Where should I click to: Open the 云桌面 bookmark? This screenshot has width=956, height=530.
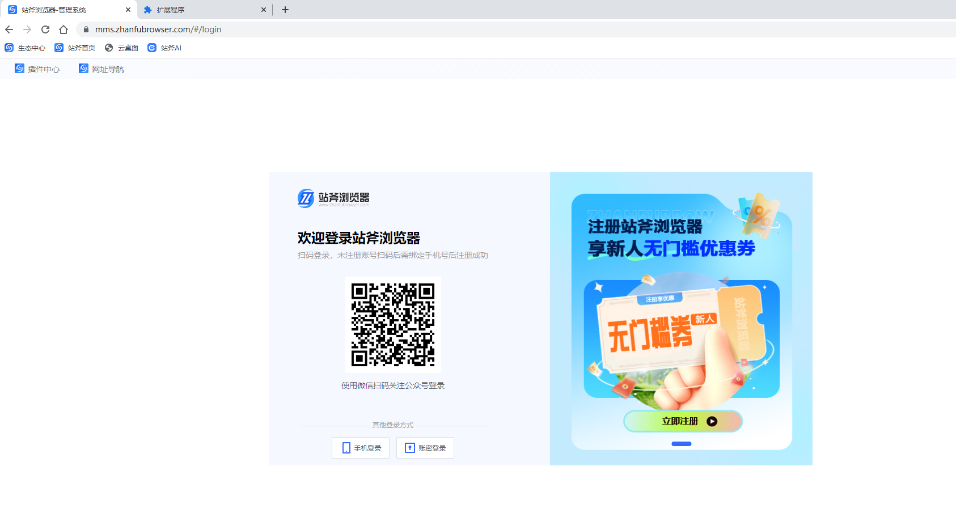click(x=121, y=48)
